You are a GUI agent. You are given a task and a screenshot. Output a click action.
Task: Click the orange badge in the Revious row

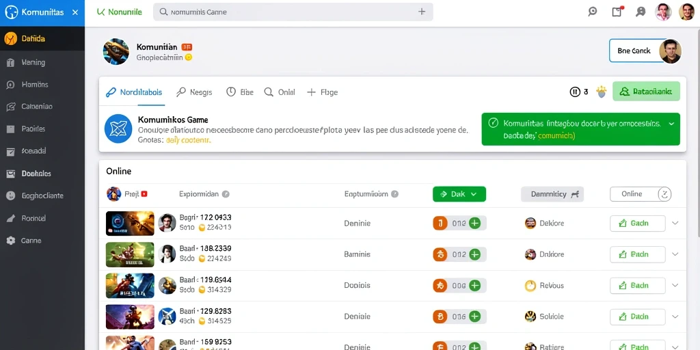pos(440,286)
